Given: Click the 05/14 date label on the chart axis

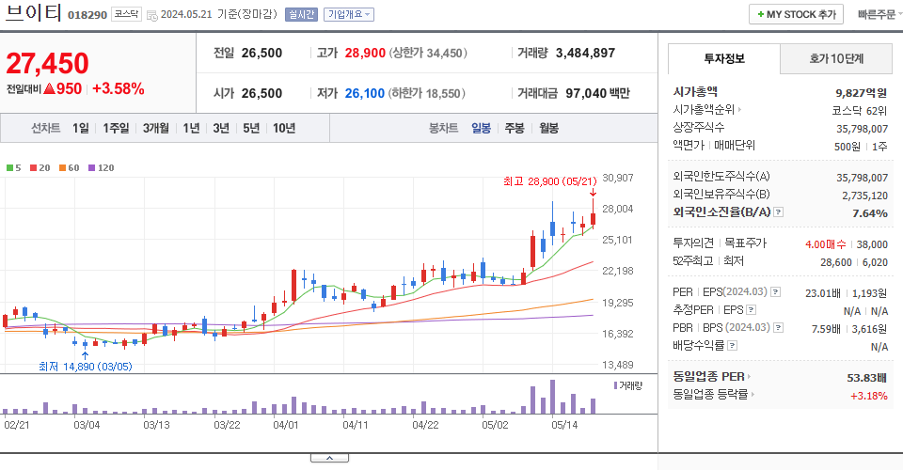Looking at the screenshot, I should (x=564, y=425).
